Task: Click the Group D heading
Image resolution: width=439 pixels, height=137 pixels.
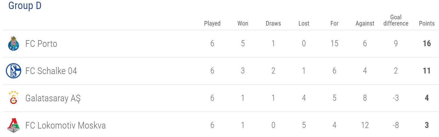Action: click(25, 5)
